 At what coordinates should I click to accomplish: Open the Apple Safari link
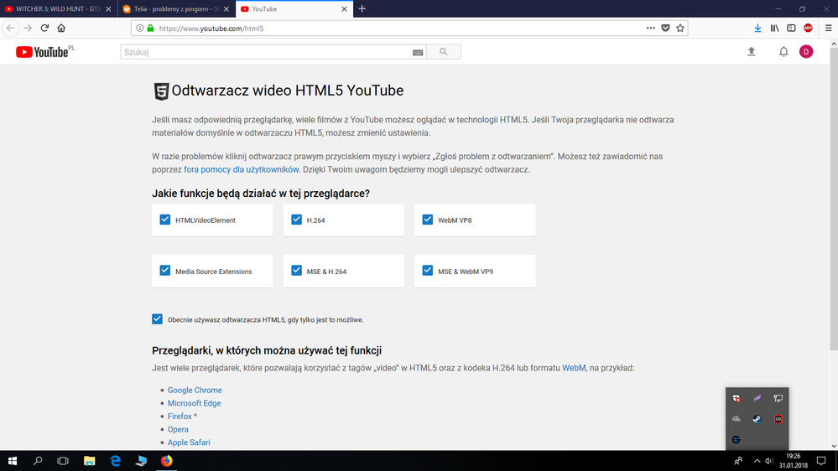(x=189, y=443)
